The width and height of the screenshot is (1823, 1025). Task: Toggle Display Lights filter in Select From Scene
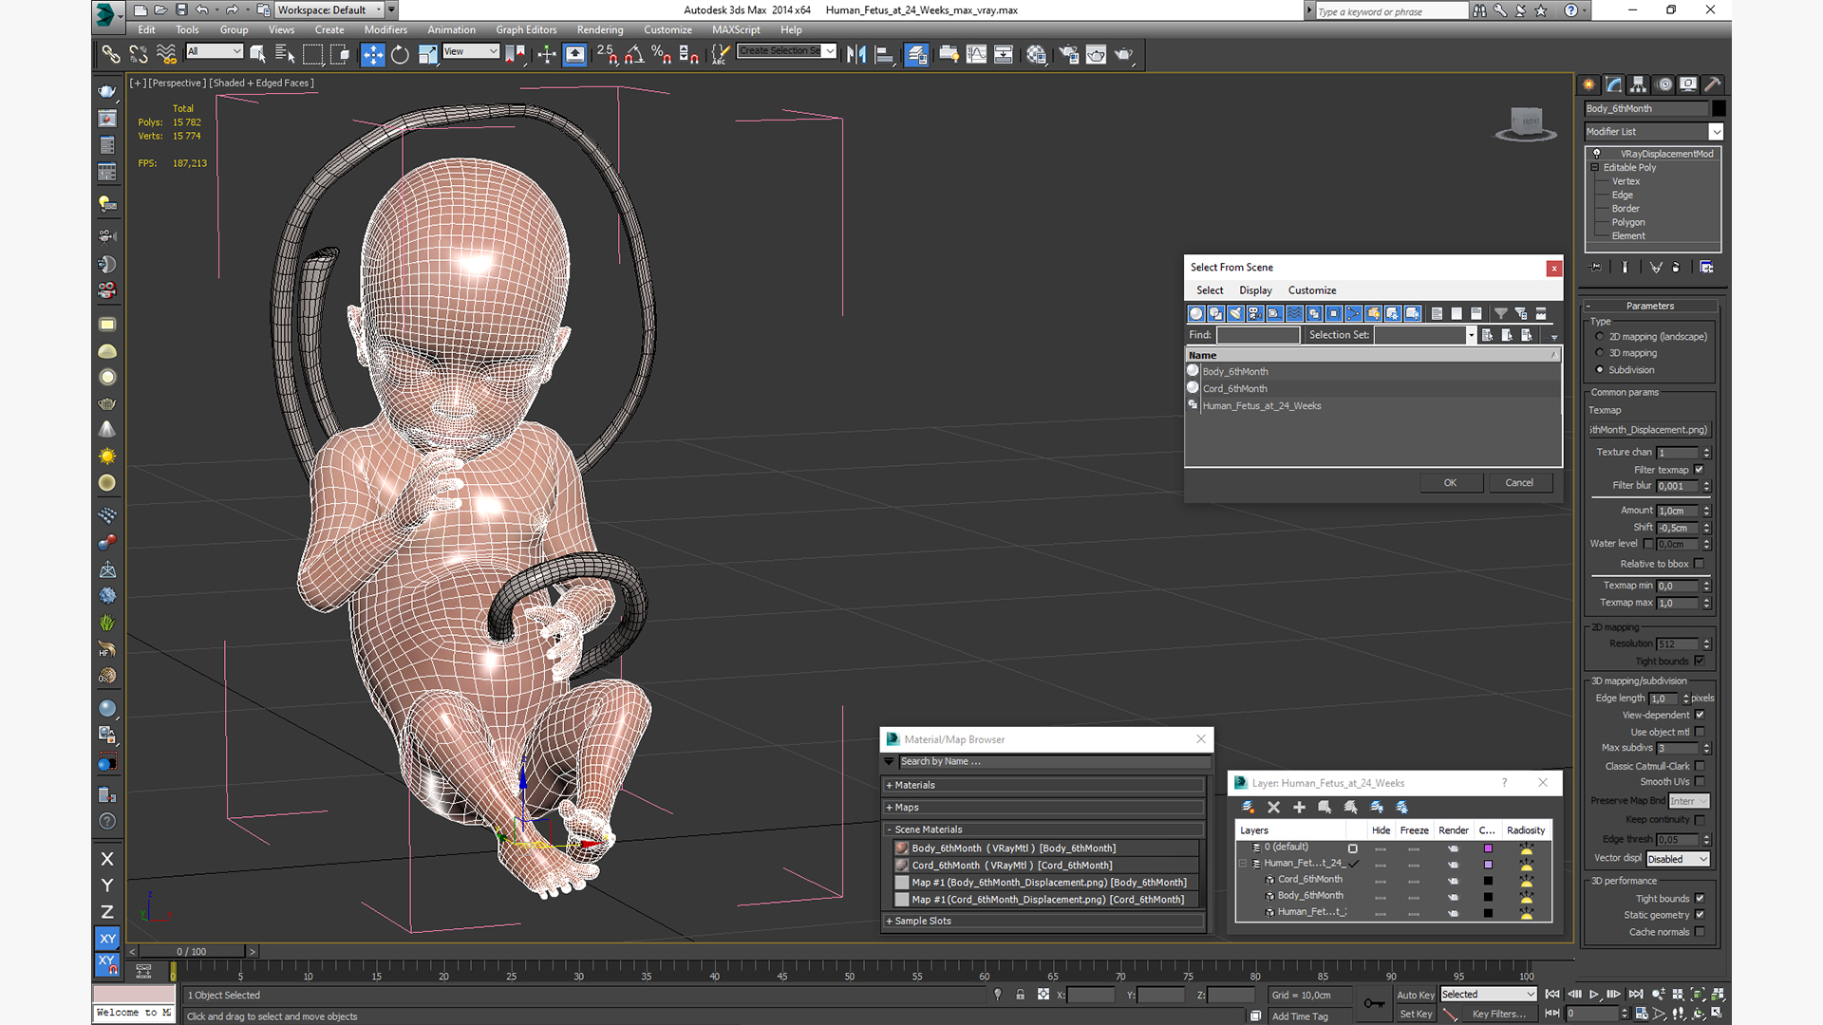[x=1235, y=313]
